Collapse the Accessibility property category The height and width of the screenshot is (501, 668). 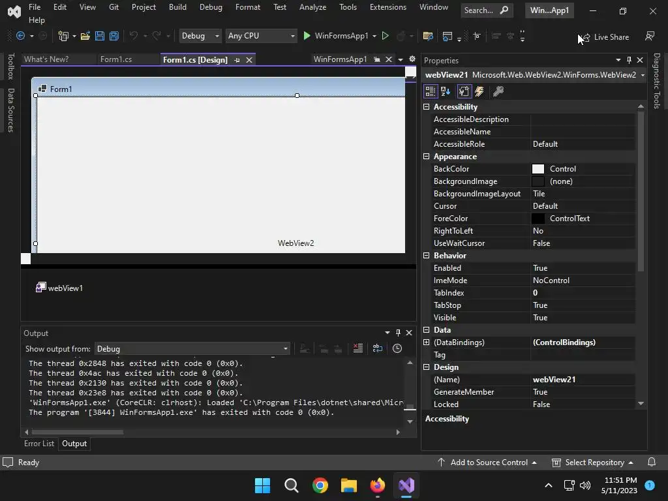[426, 106]
